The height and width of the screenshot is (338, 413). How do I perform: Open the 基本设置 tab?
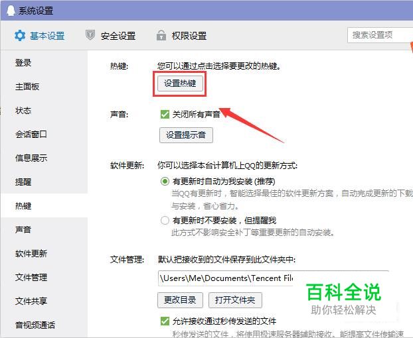tap(40, 36)
